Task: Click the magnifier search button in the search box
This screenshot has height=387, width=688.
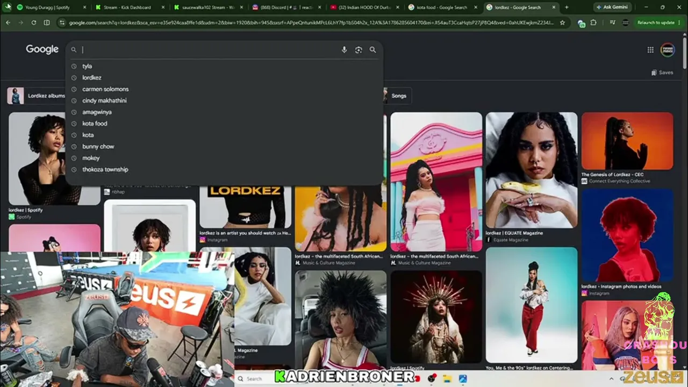Action: click(x=372, y=50)
